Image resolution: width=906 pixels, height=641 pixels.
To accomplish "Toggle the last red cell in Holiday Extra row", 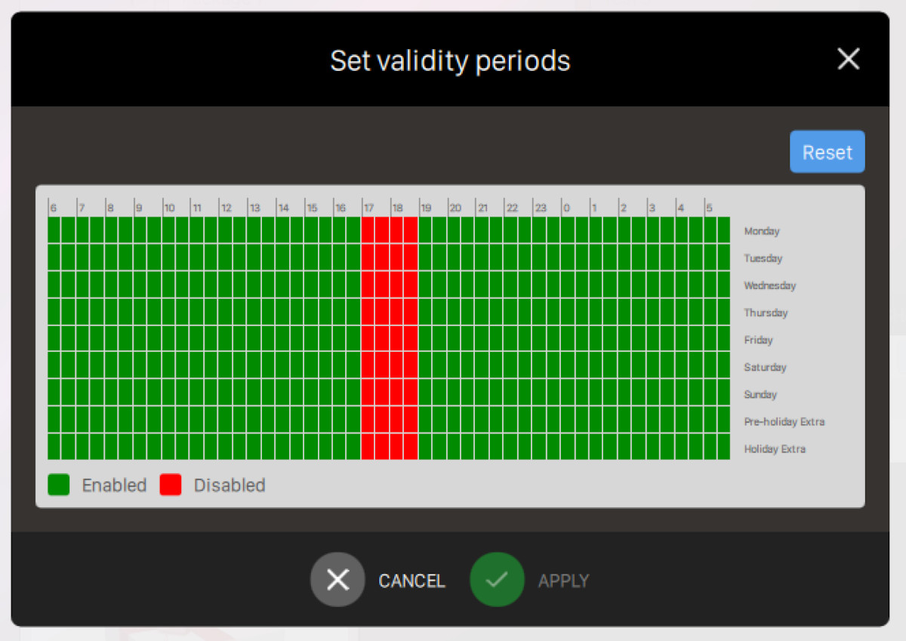I will pos(411,447).
